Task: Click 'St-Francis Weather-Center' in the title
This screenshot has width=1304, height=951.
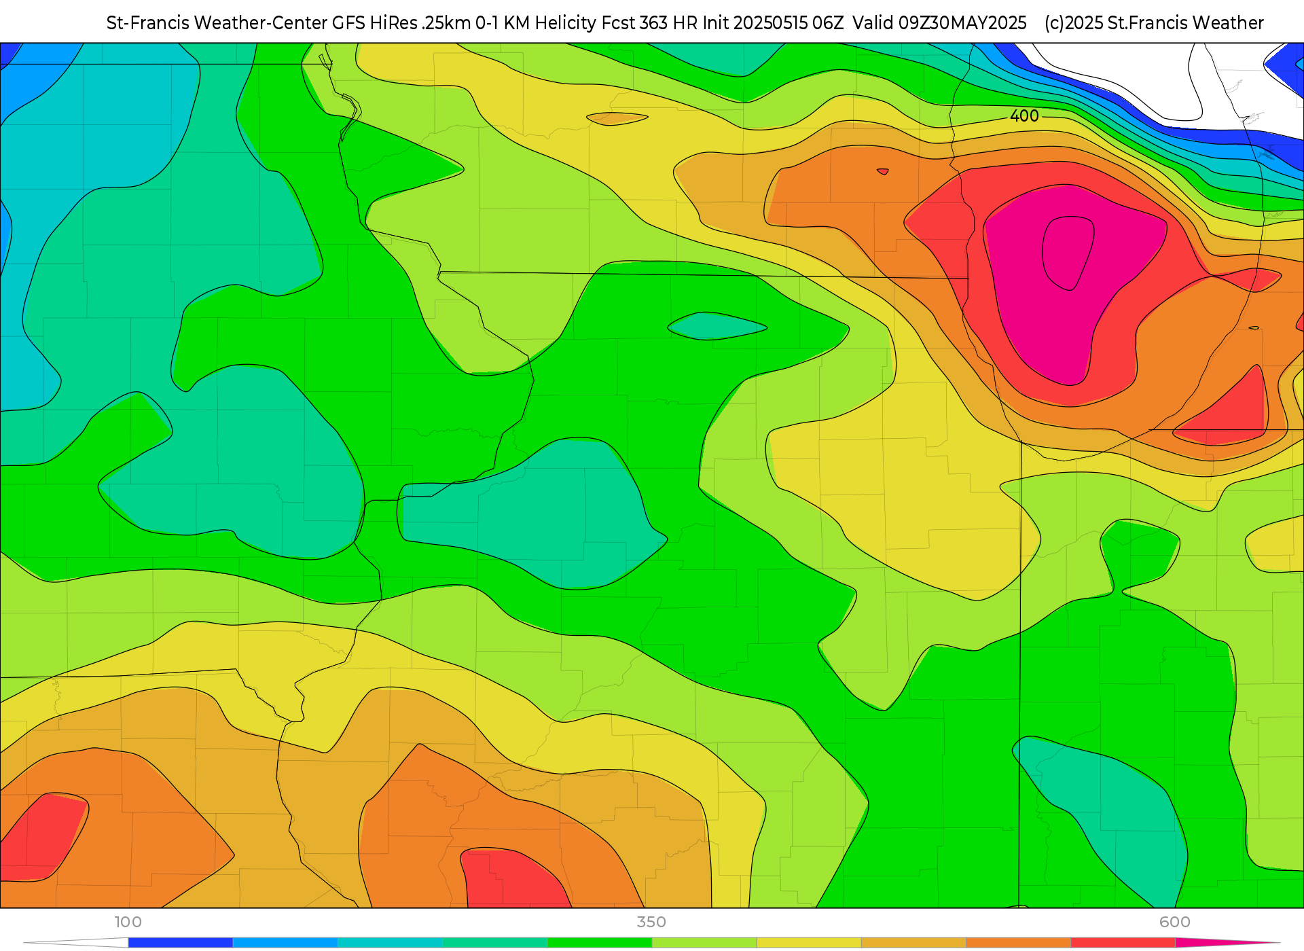Action: (217, 23)
